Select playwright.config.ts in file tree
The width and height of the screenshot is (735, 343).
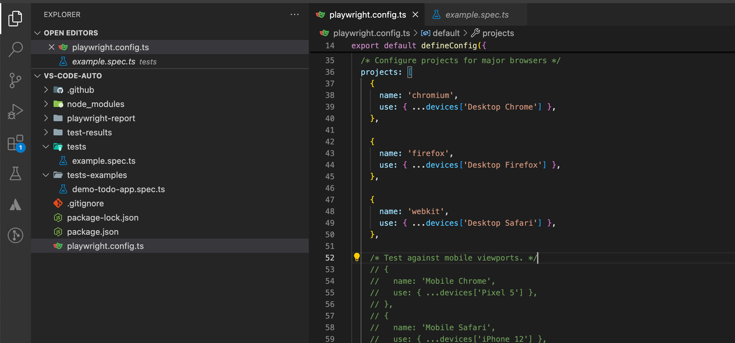170,246
